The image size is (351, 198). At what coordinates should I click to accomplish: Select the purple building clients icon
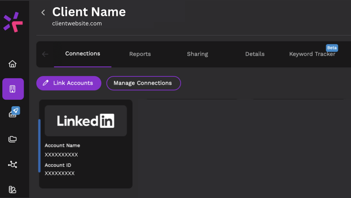pos(13,89)
